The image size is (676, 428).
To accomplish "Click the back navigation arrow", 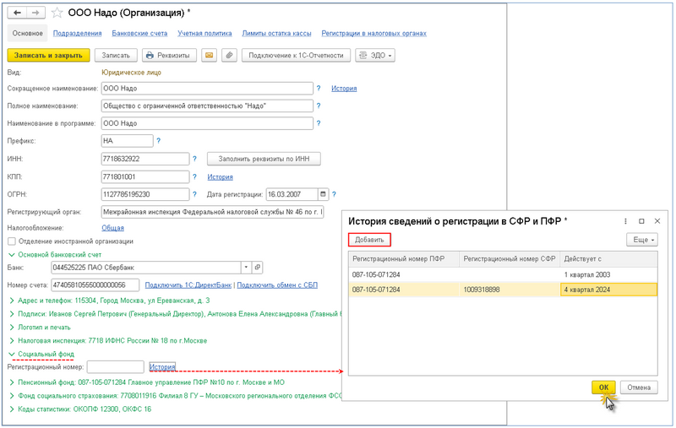I will [x=18, y=13].
